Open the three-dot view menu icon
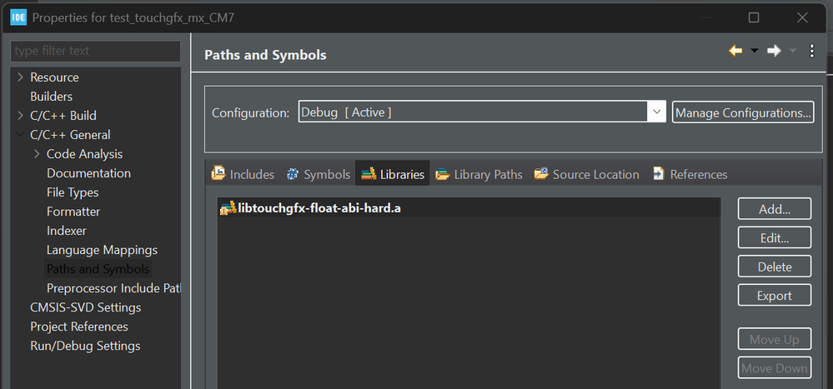Image resolution: width=833 pixels, height=389 pixels. coord(812,52)
